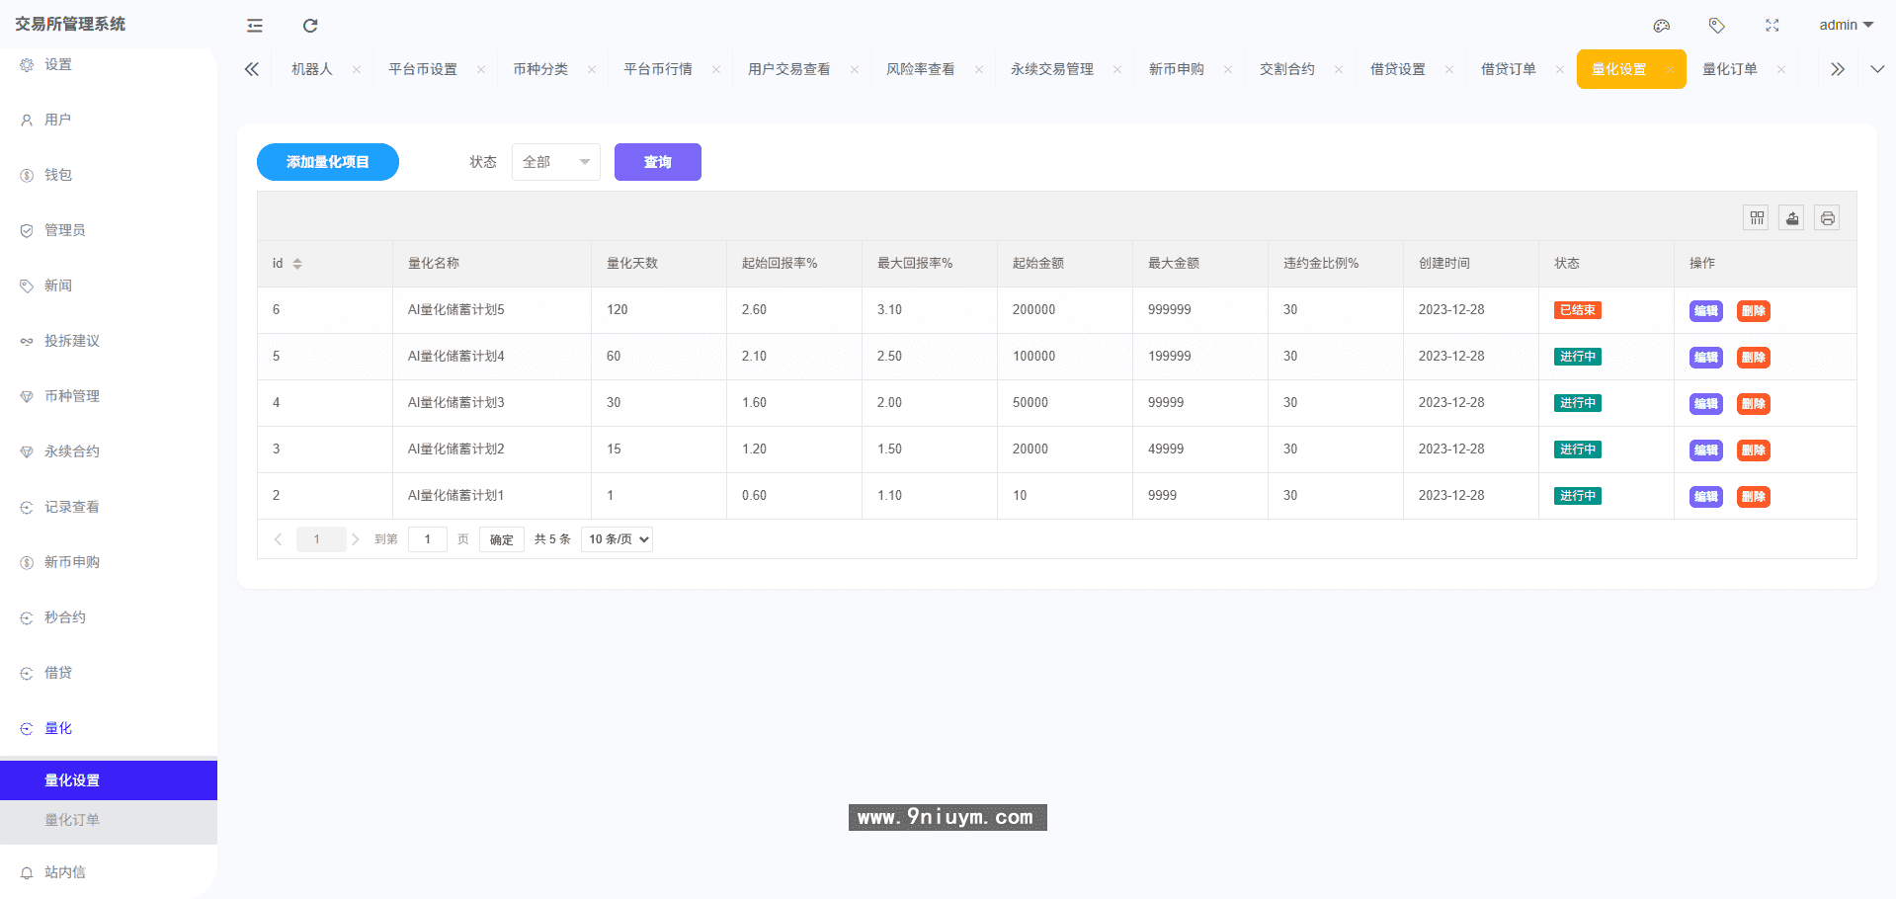Collapse the sidebar with the menu-fold icon
Viewport: 1896px width, 899px height.
tap(255, 26)
